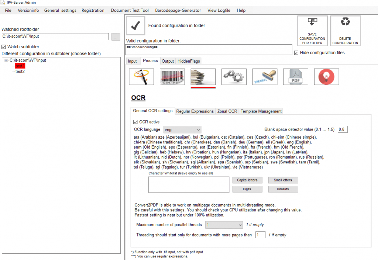Open the Barcodepage-Generator menu

178,10
